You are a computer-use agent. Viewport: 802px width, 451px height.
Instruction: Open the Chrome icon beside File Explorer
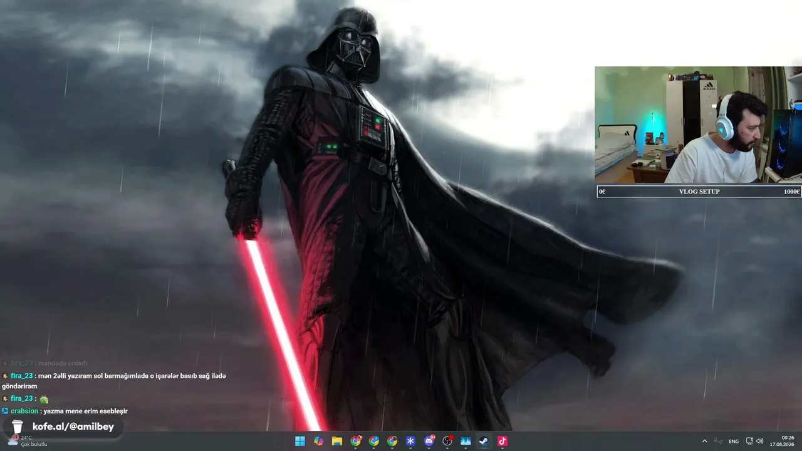point(355,441)
